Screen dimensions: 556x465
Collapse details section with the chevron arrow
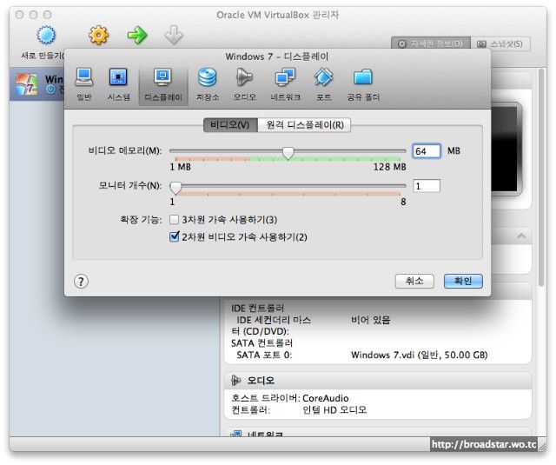pos(521,236)
